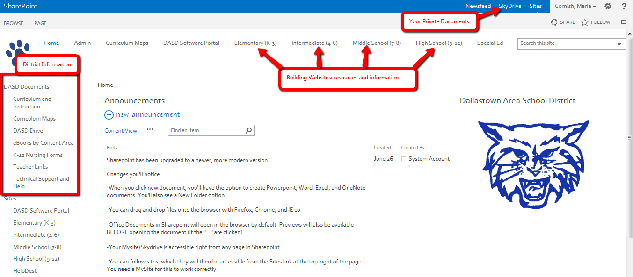The height and width of the screenshot is (277, 633).
Task: Open Sites in the top bar
Action: tap(536, 6)
